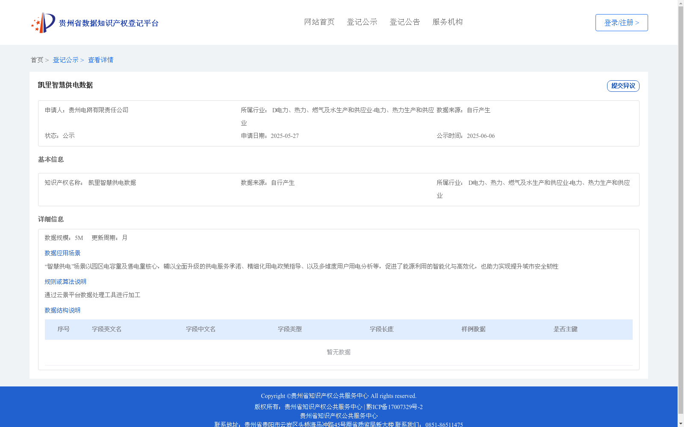Click the 知识产权名称 value 凯里智慧供电数据
Screen dimensions: 684x427
point(112,183)
